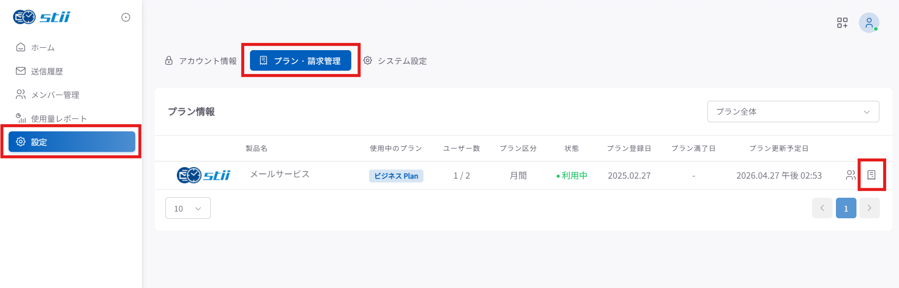Select page 1 in pagination
899x288 pixels.
pos(846,208)
